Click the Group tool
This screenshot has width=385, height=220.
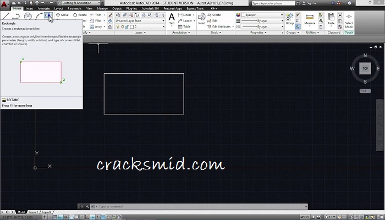click(289, 19)
